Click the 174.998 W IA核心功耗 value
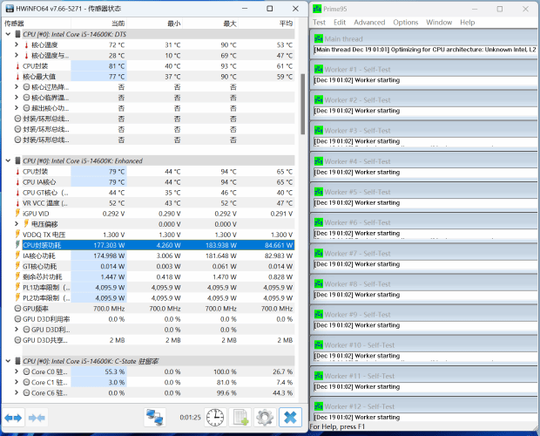 pyautogui.click(x=109, y=255)
